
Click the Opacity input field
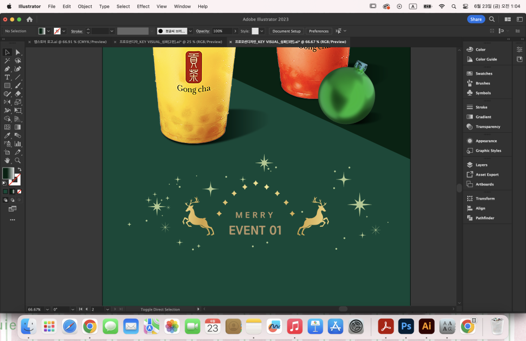222,31
